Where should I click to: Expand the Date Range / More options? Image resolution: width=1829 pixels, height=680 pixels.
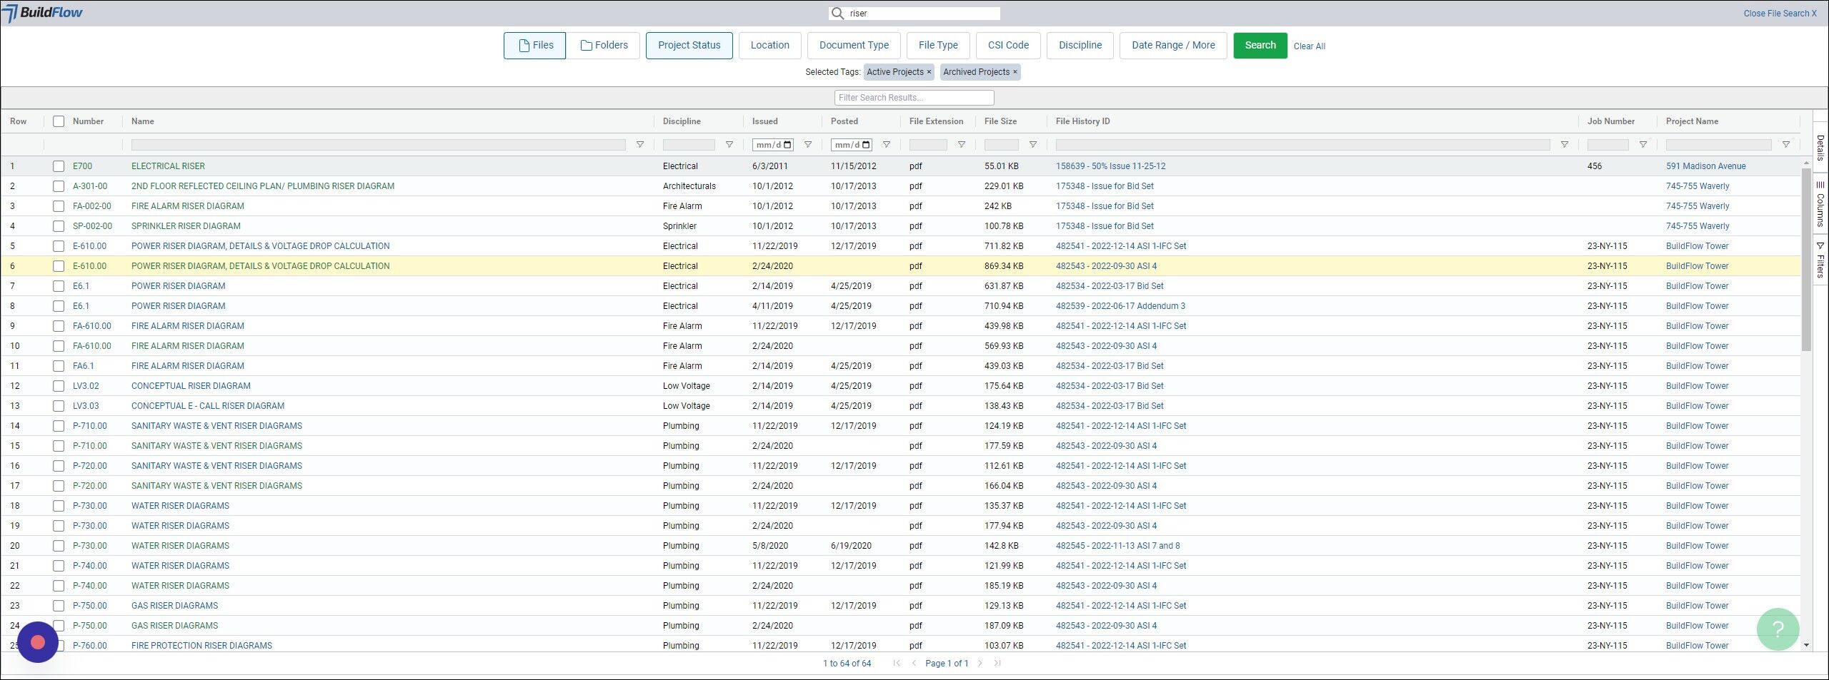(x=1172, y=46)
